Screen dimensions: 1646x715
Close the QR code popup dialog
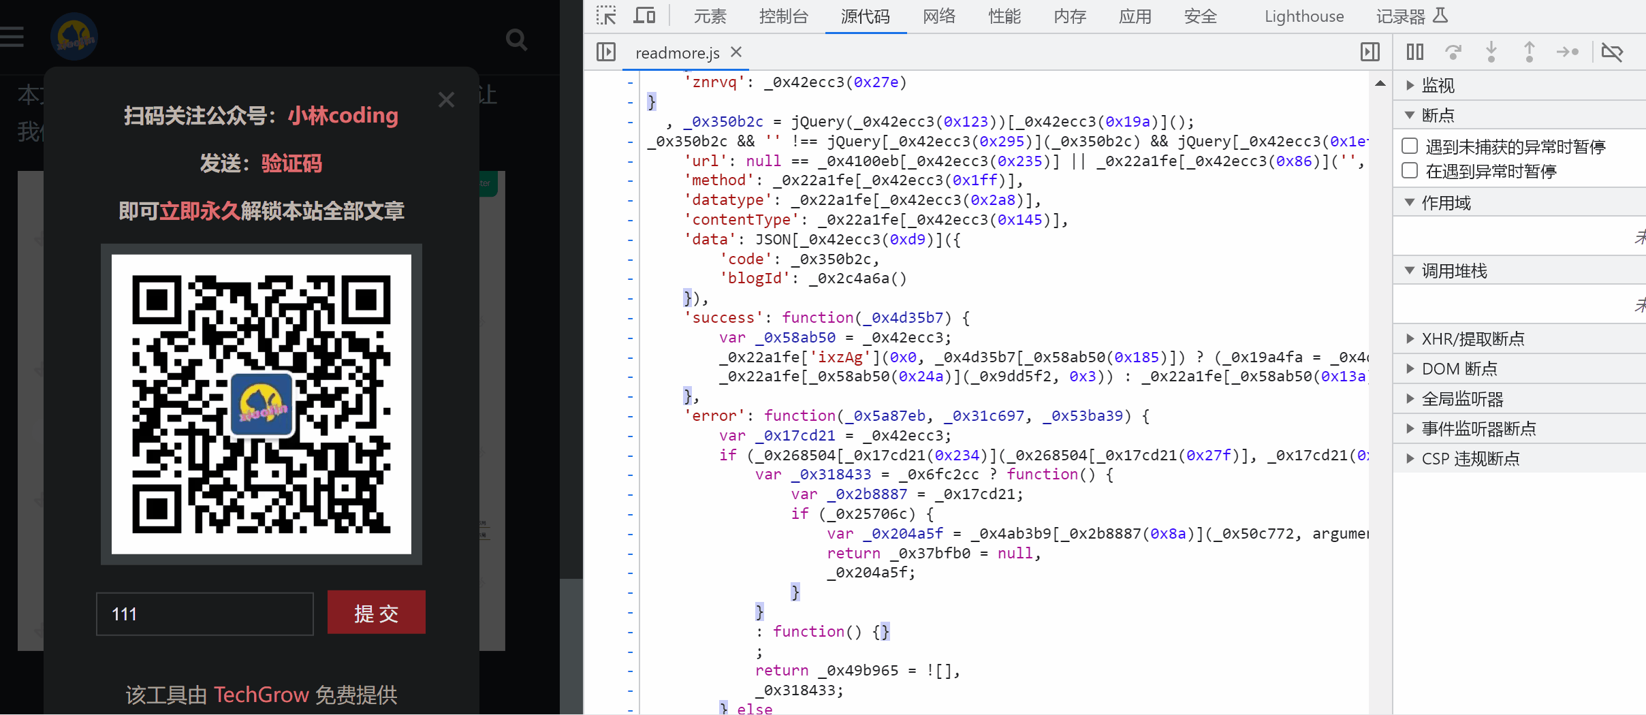pyautogui.click(x=446, y=100)
